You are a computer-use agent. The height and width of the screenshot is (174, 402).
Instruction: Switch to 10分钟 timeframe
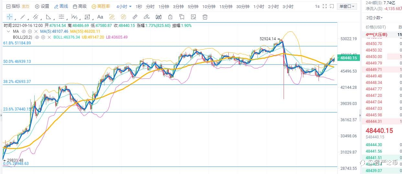pos(209,6)
